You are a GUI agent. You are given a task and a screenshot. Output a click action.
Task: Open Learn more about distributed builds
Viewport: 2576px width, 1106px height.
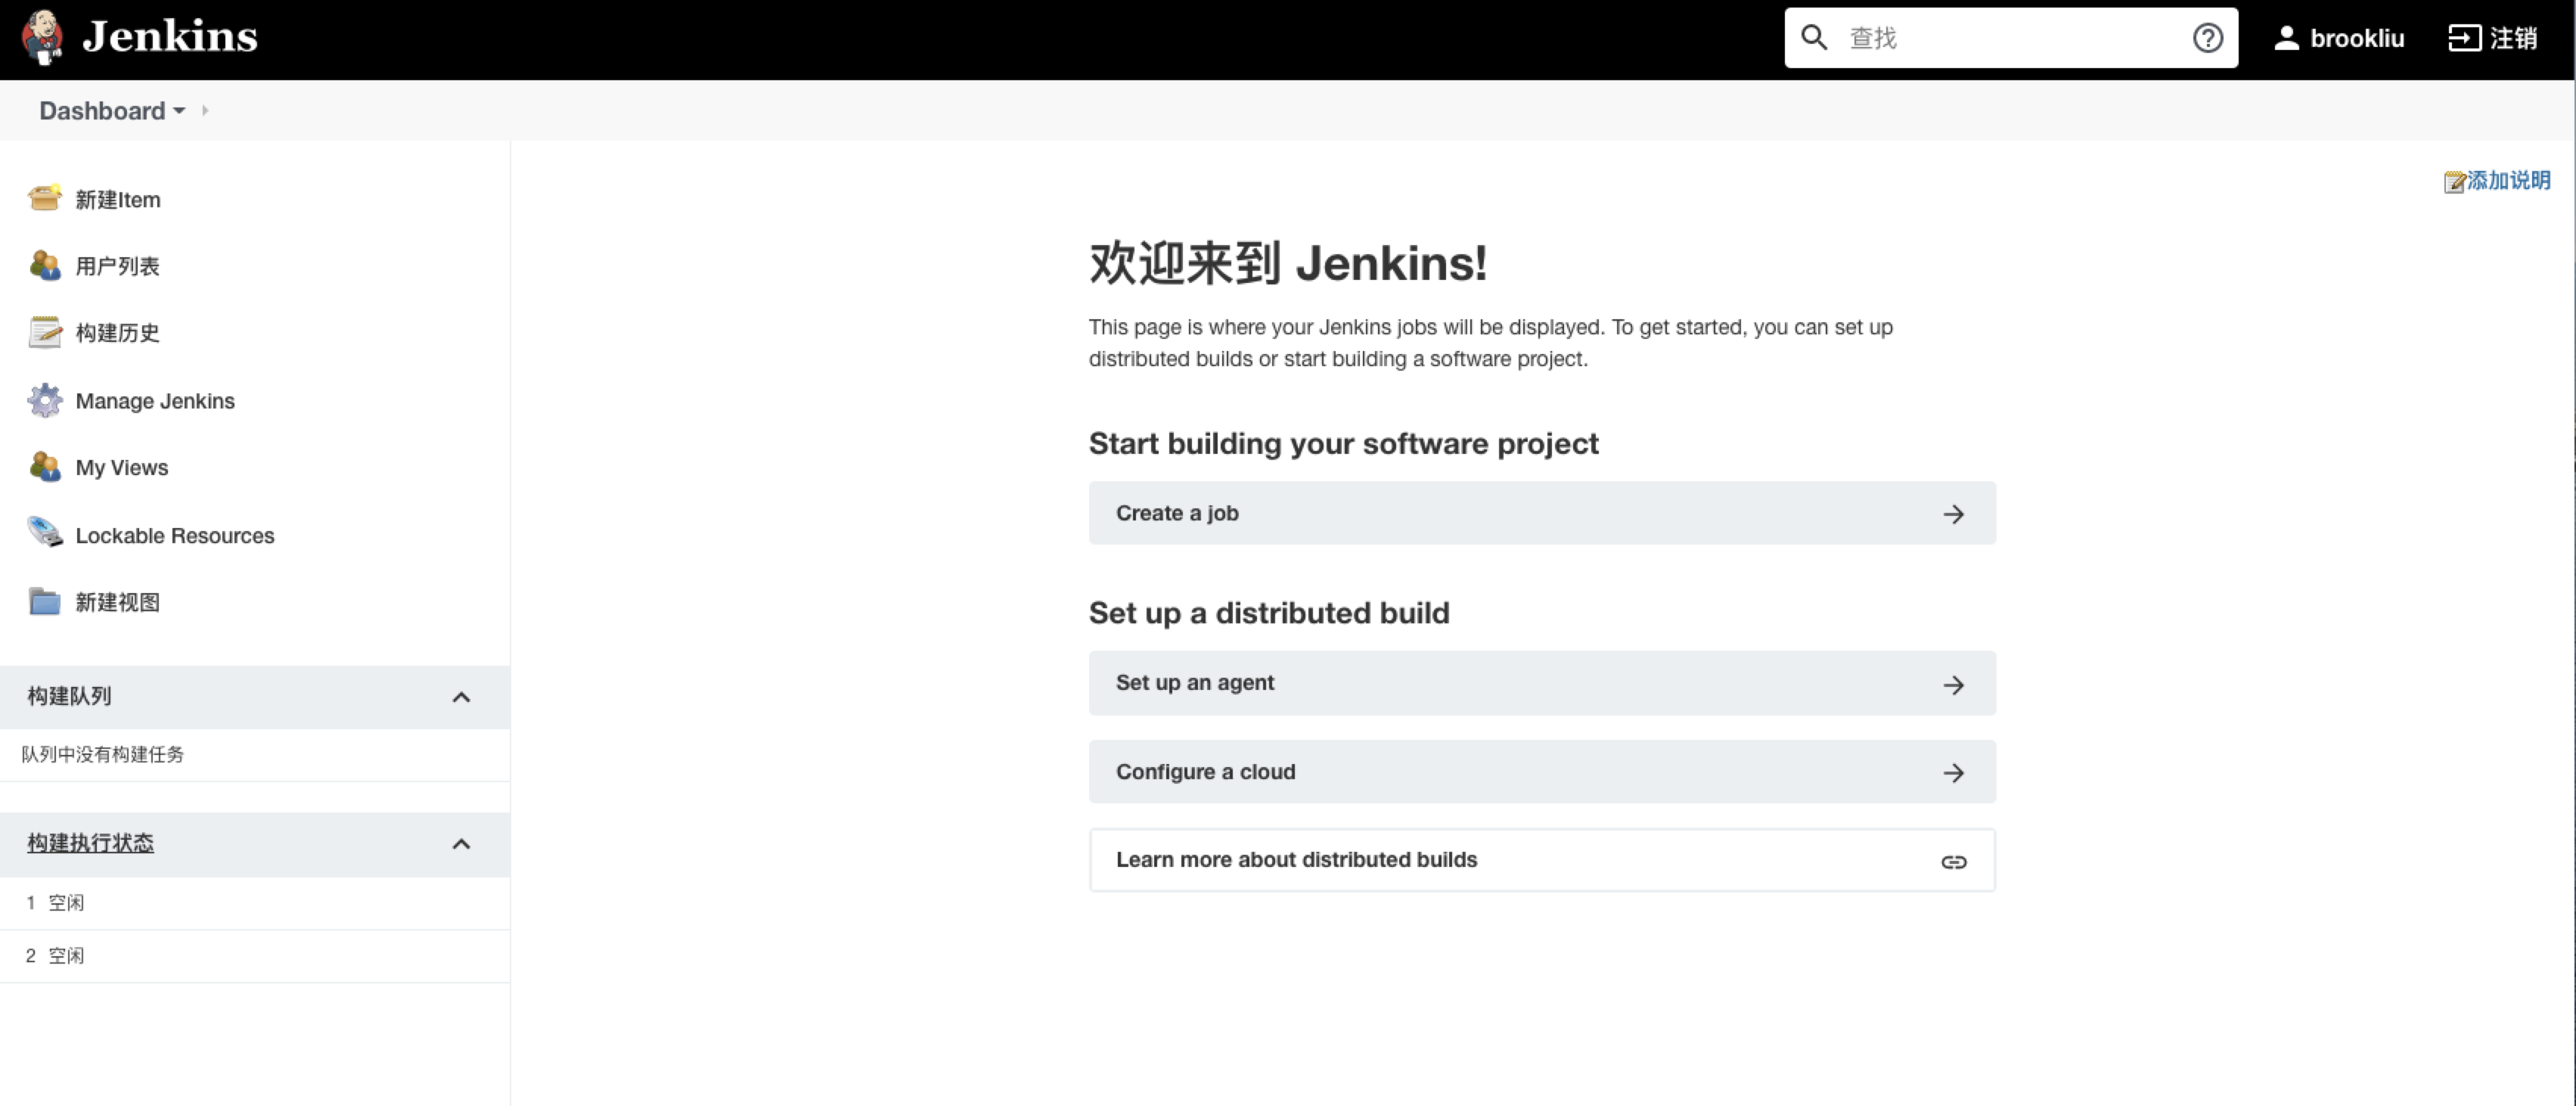click(x=1543, y=859)
